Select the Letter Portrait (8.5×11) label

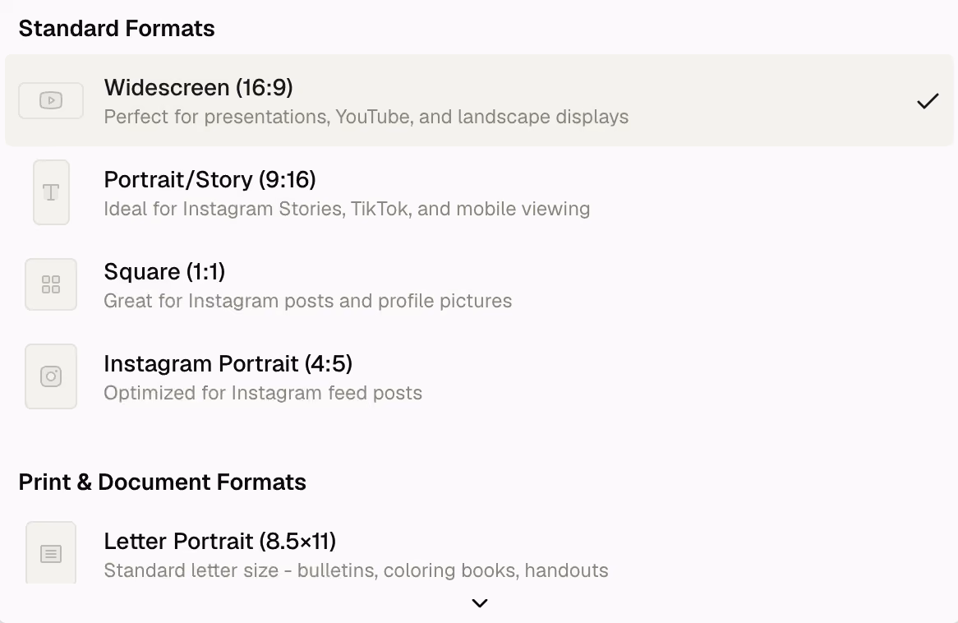point(220,541)
